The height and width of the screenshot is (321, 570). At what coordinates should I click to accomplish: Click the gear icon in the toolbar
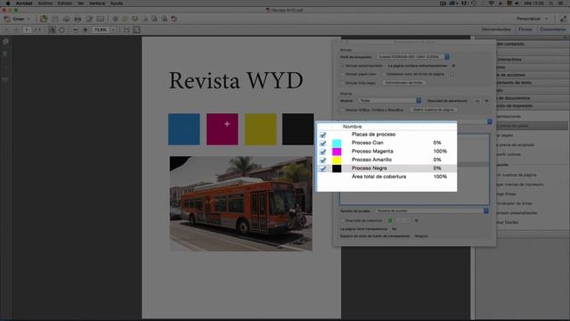tap(115, 19)
